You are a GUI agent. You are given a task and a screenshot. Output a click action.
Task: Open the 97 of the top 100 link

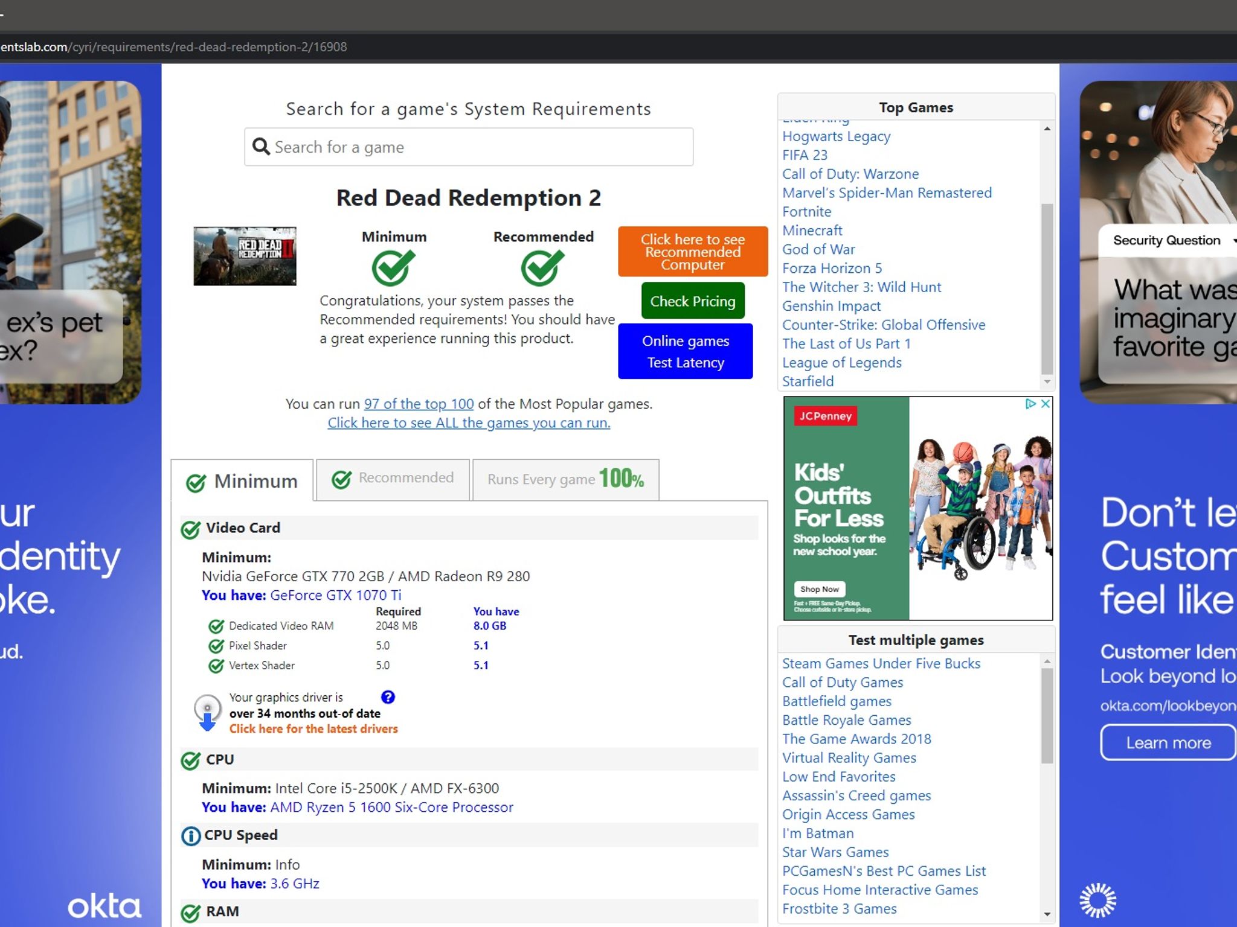pyautogui.click(x=419, y=404)
